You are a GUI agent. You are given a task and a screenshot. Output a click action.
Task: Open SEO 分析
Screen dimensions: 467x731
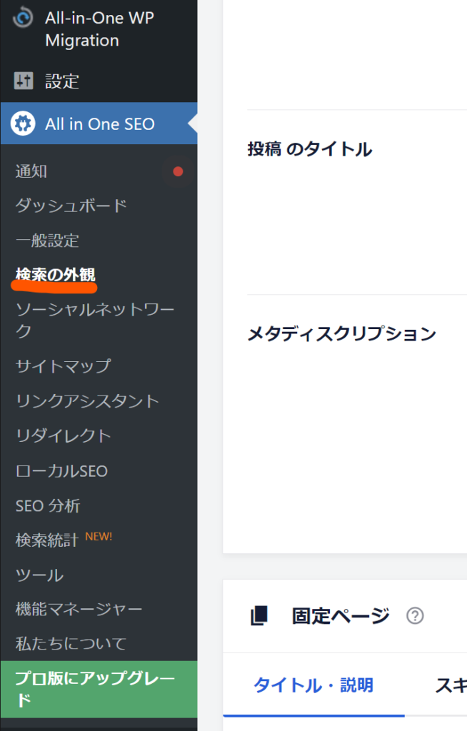48,505
